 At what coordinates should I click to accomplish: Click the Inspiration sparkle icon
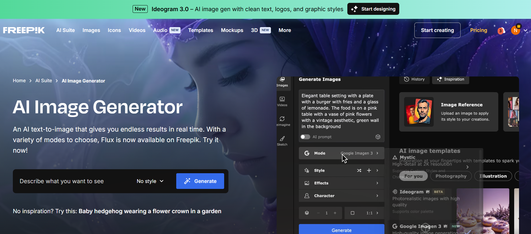[x=439, y=79]
